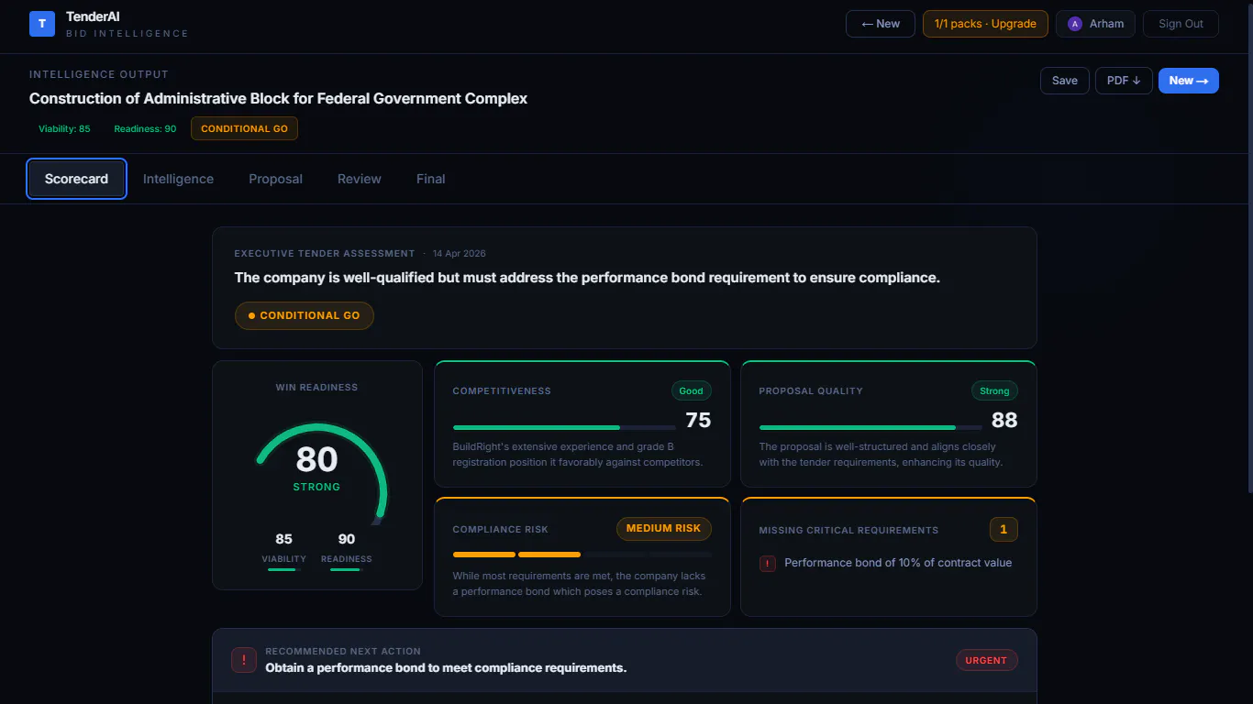Click the Strong badge on Proposal Quality
Viewport: 1253px width, 704px height.
pos(994,390)
